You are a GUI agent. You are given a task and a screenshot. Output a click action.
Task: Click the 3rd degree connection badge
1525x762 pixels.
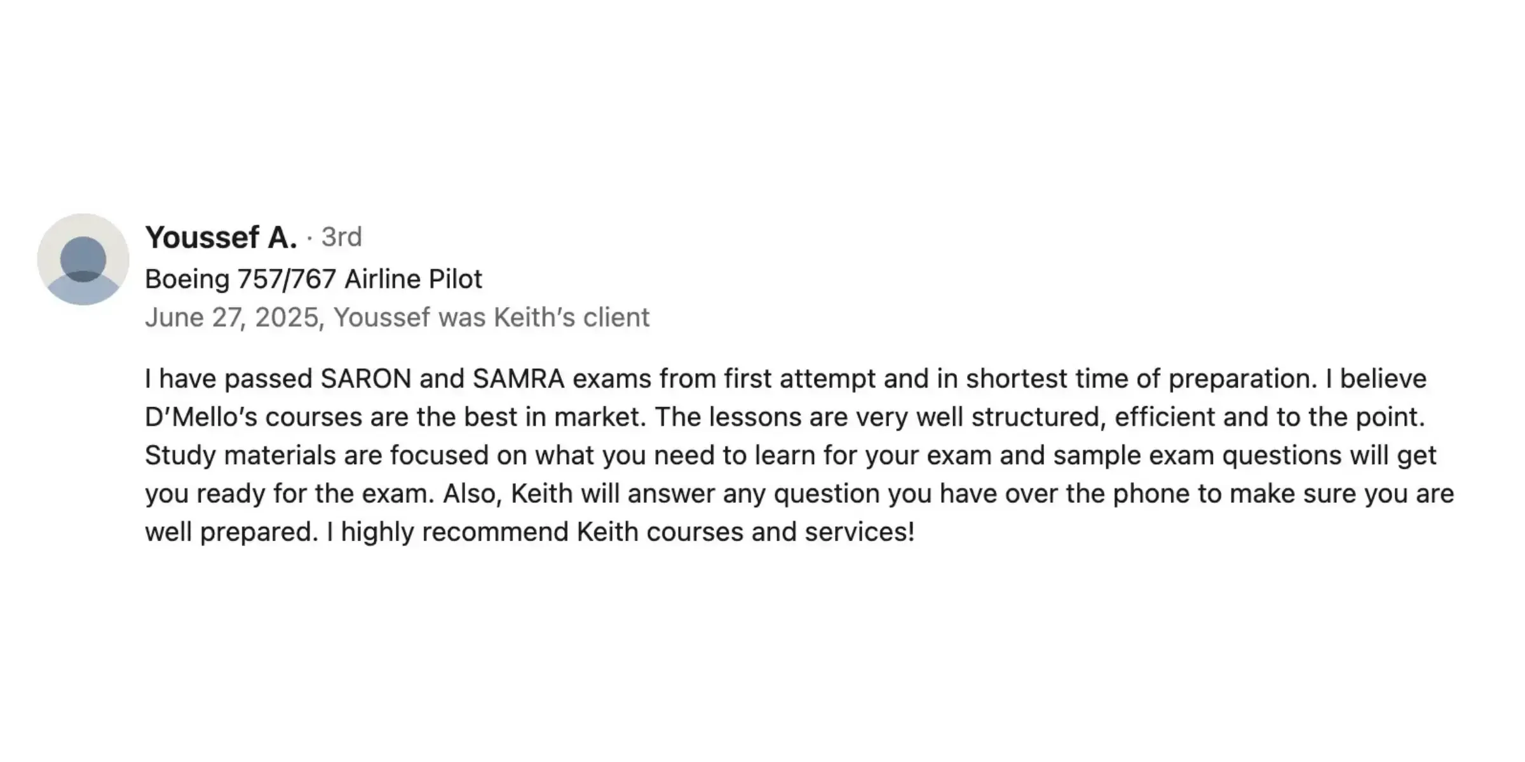coord(341,237)
